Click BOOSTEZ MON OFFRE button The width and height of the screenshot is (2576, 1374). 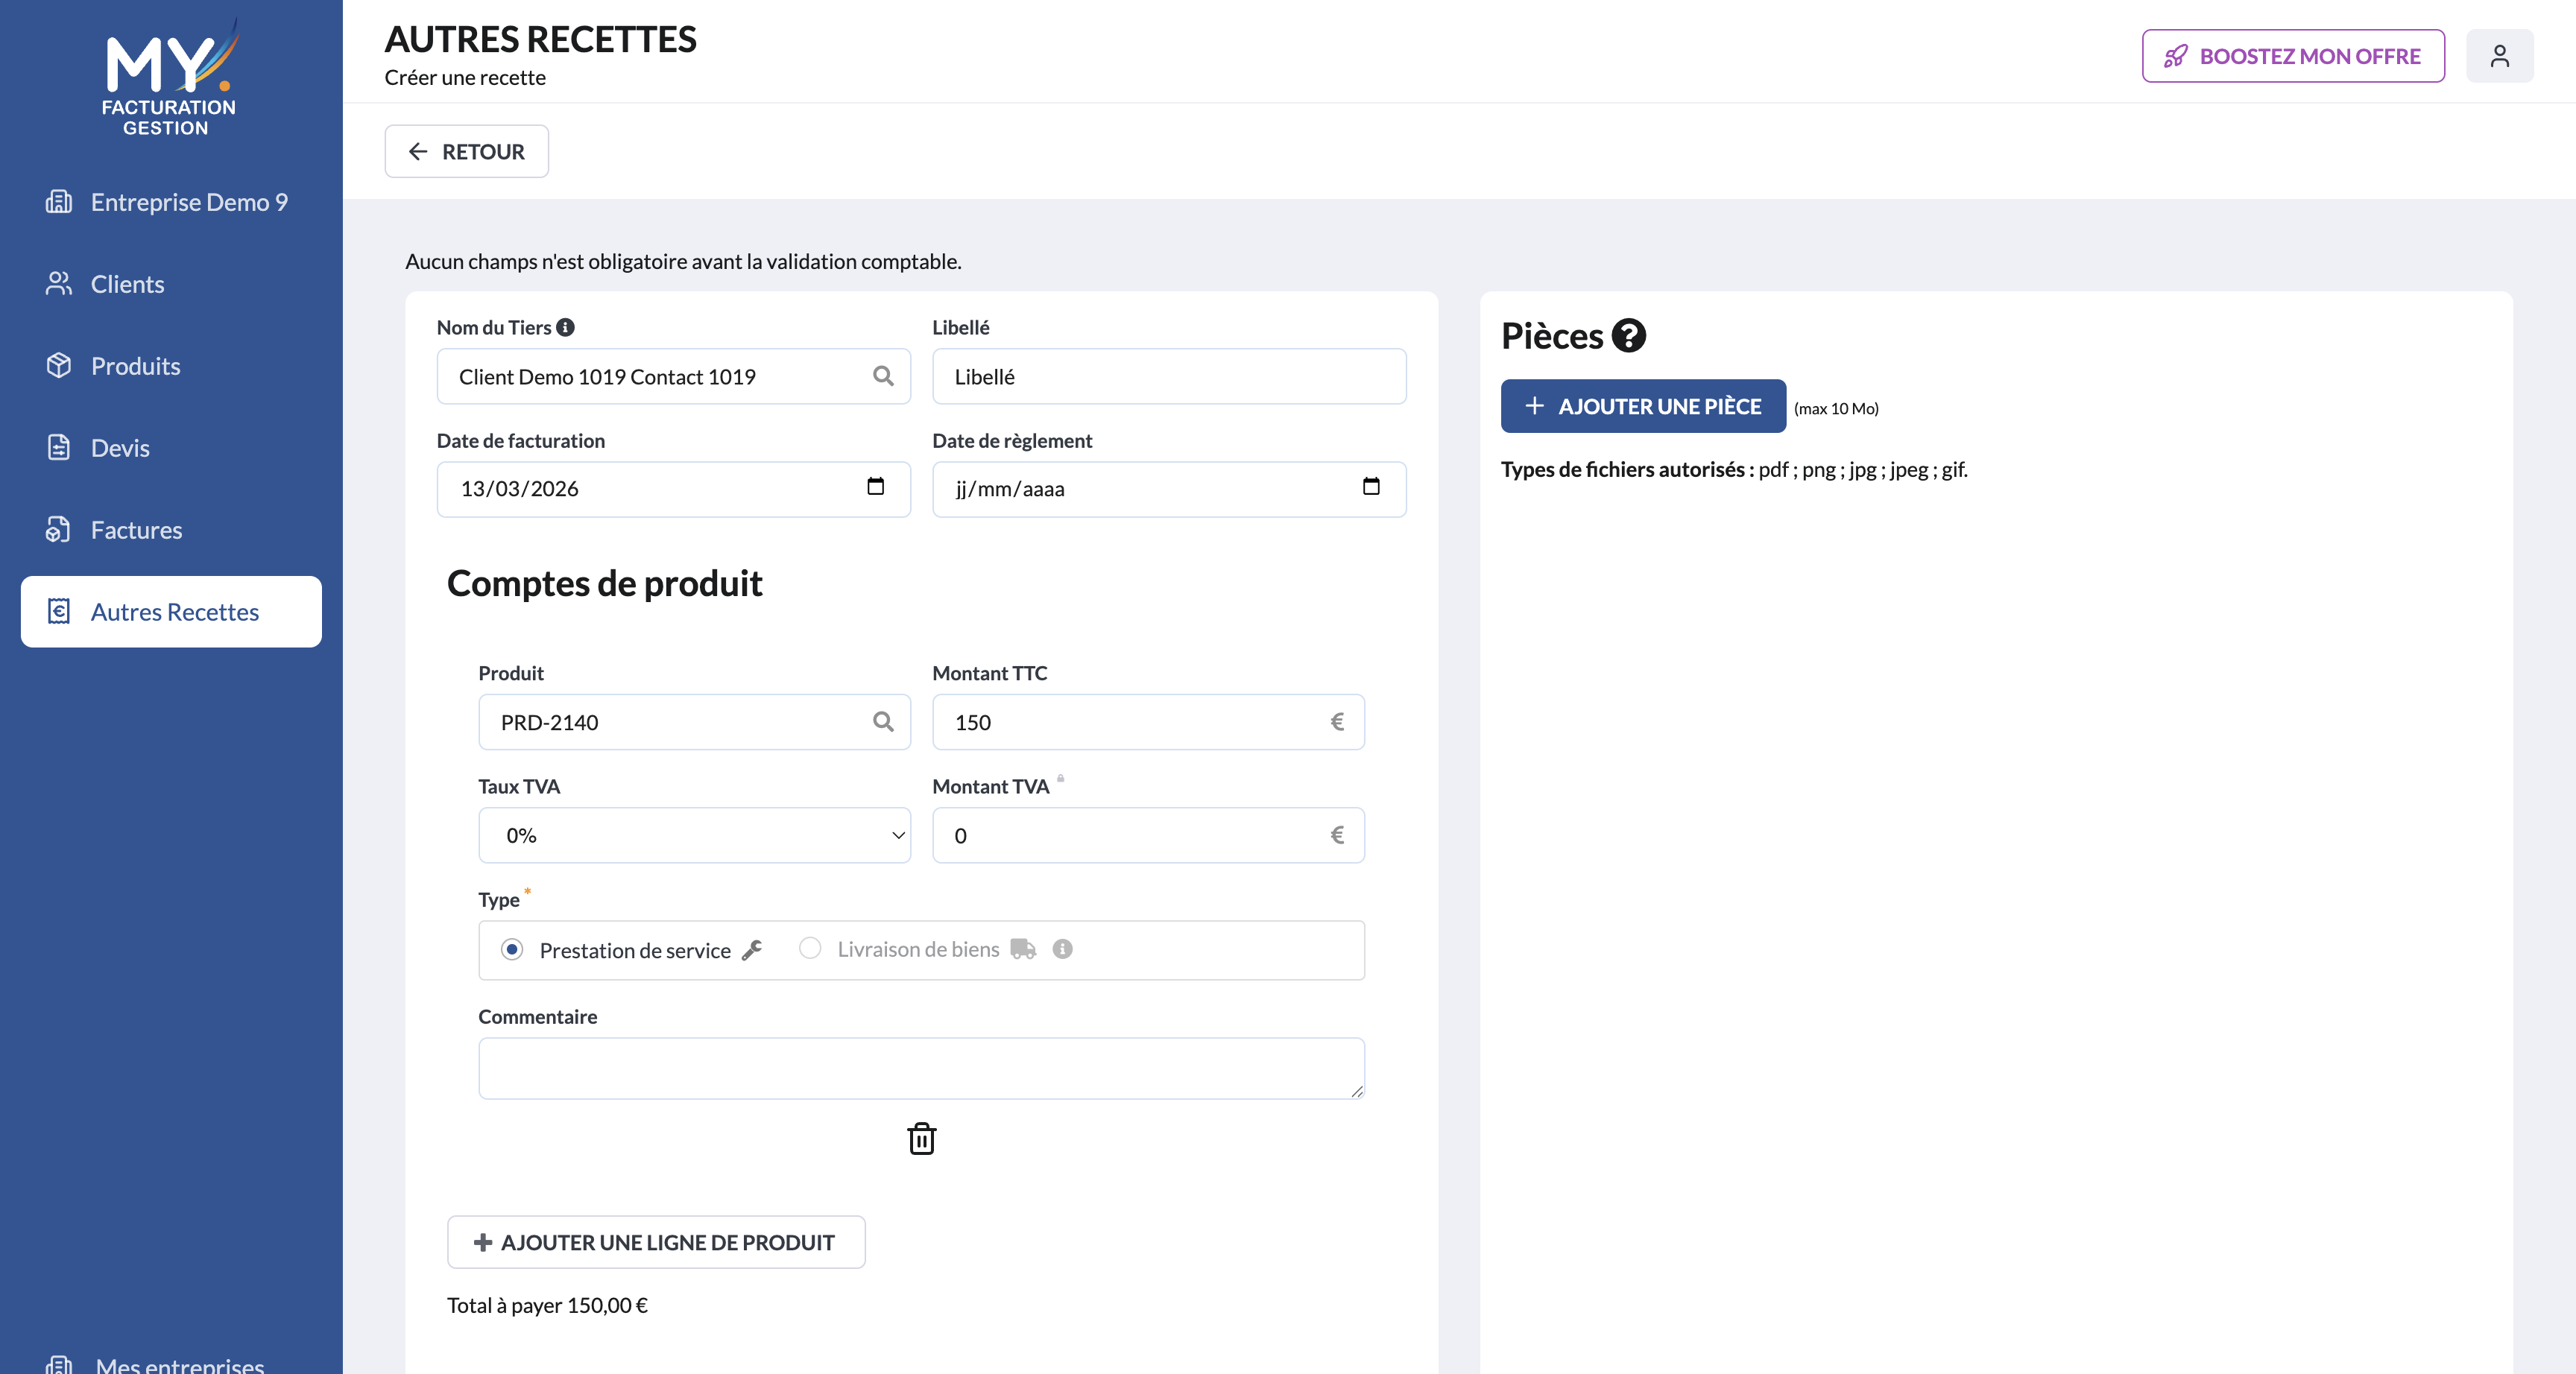click(x=2293, y=56)
